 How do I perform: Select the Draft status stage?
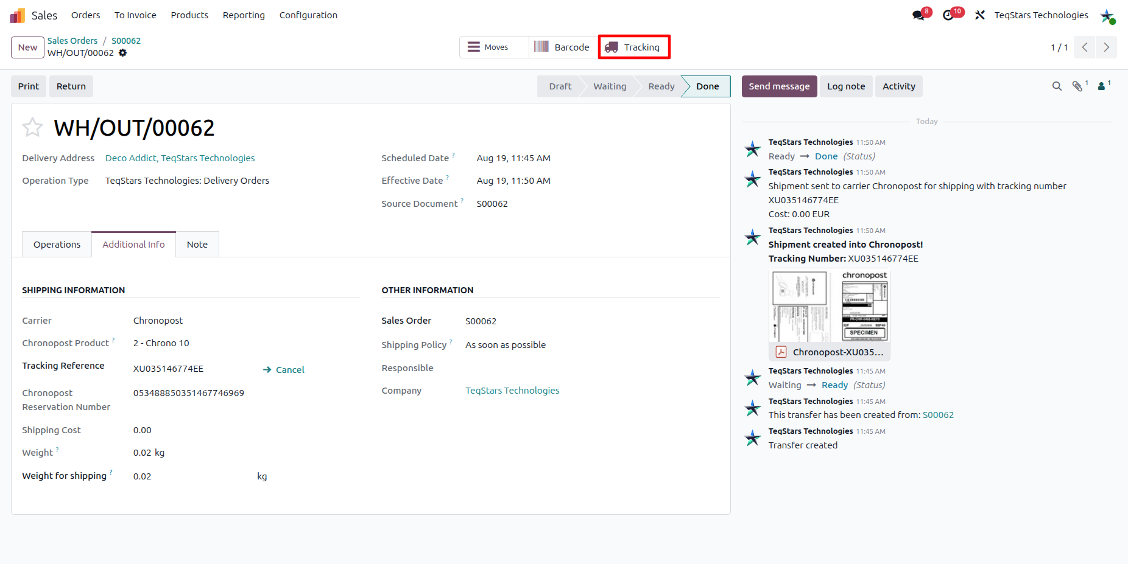pos(560,86)
